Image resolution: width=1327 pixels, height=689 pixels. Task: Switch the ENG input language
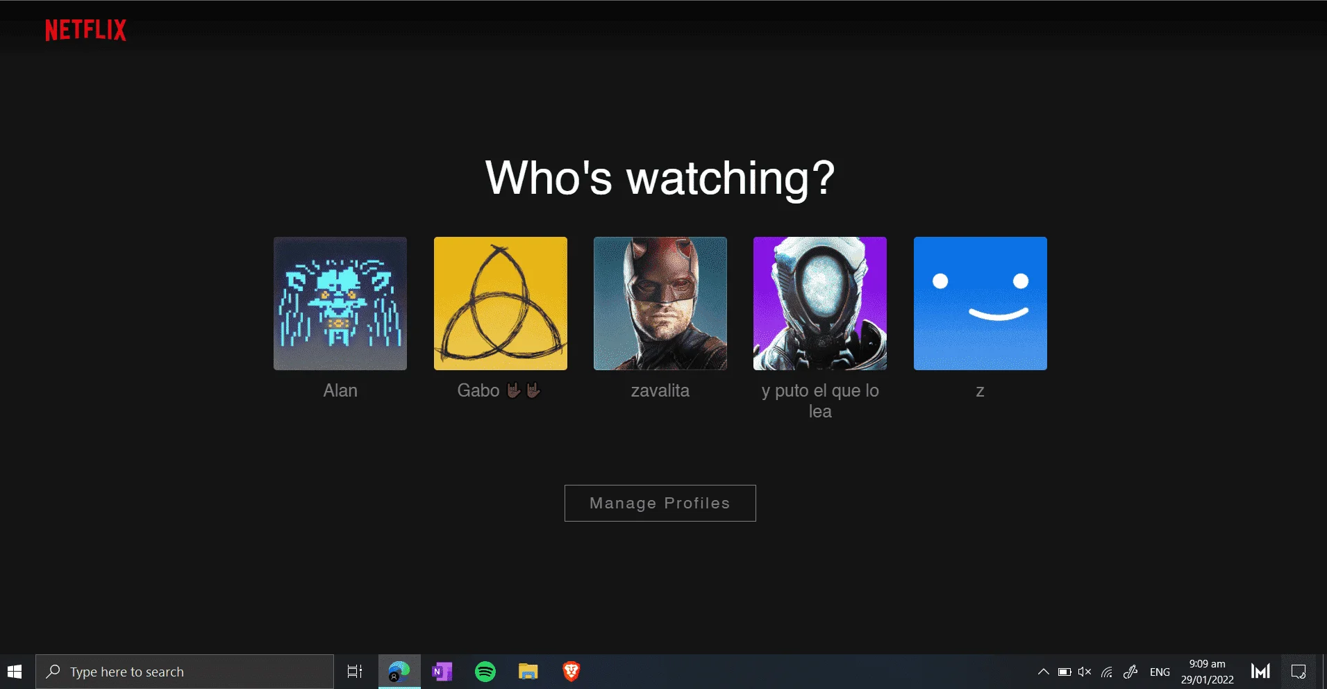pos(1160,672)
